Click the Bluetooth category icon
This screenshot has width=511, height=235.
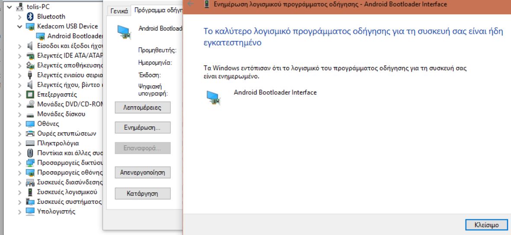tap(30, 16)
